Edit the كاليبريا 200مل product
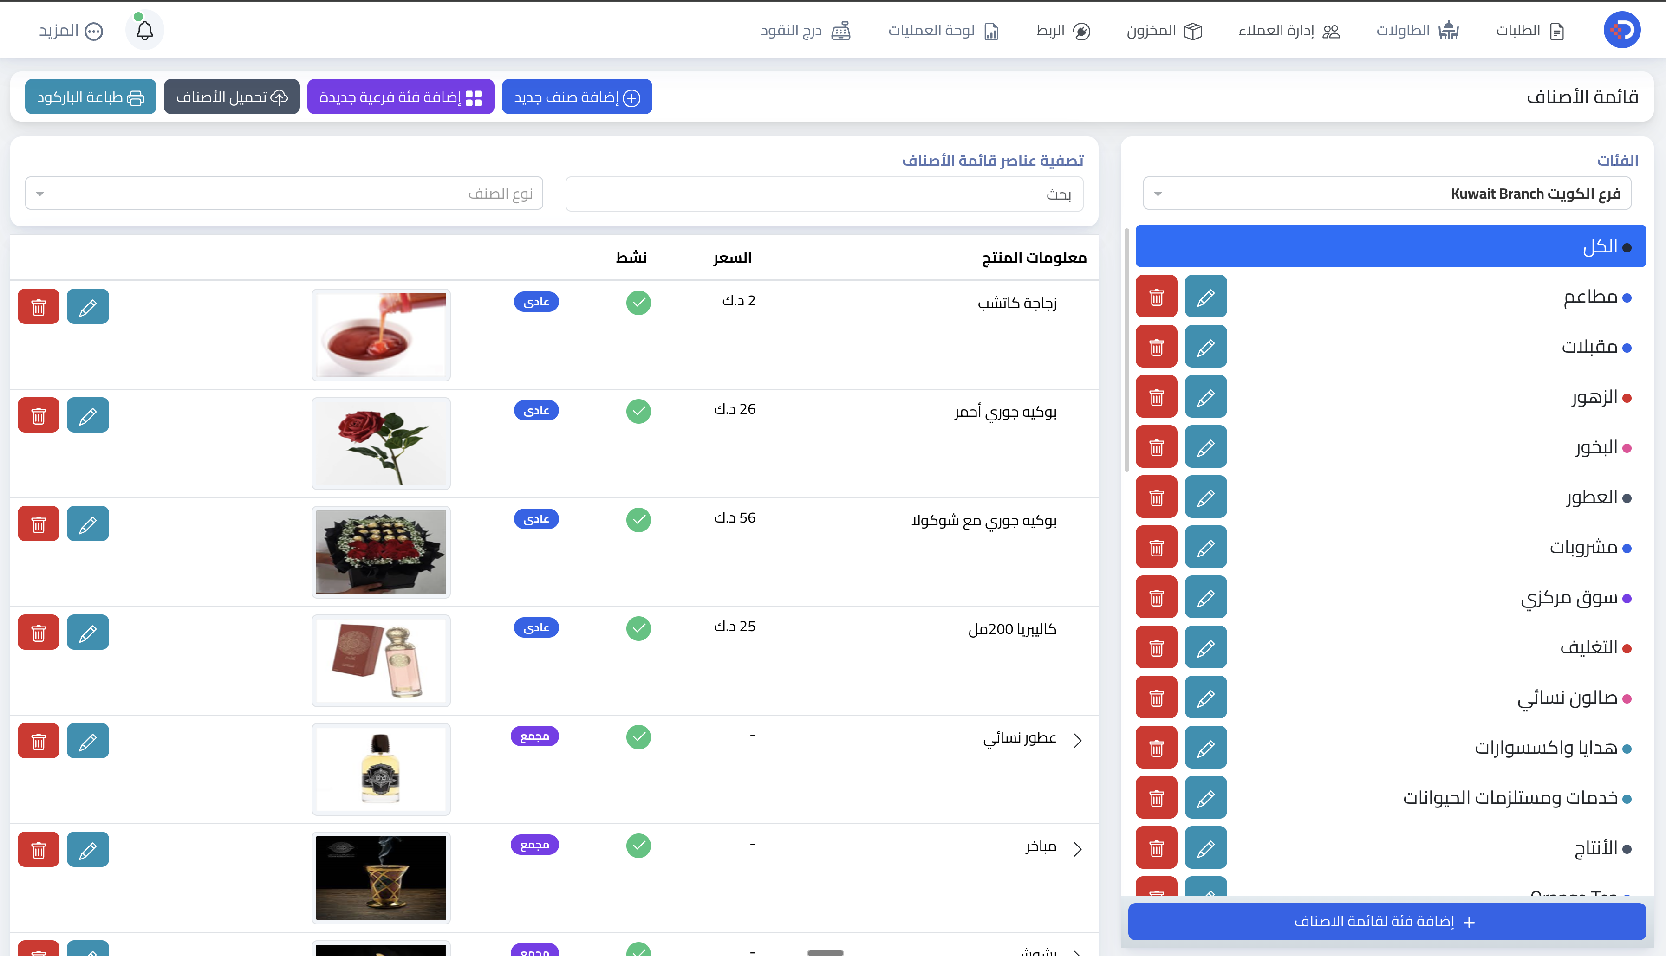Image resolution: width=1666 pixels, height=956 pixels. (87, 632)
